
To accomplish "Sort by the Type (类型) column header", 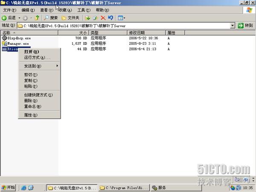I will (108, 33).
